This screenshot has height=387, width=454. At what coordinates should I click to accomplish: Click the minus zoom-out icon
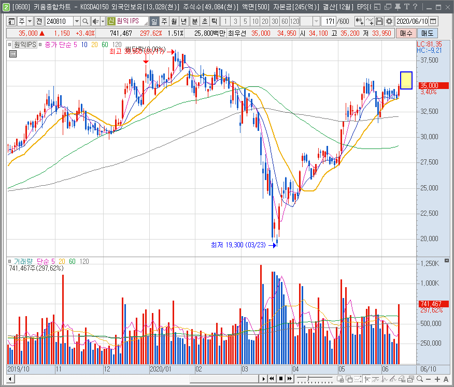pyautogui.click(x=429, y=379)
